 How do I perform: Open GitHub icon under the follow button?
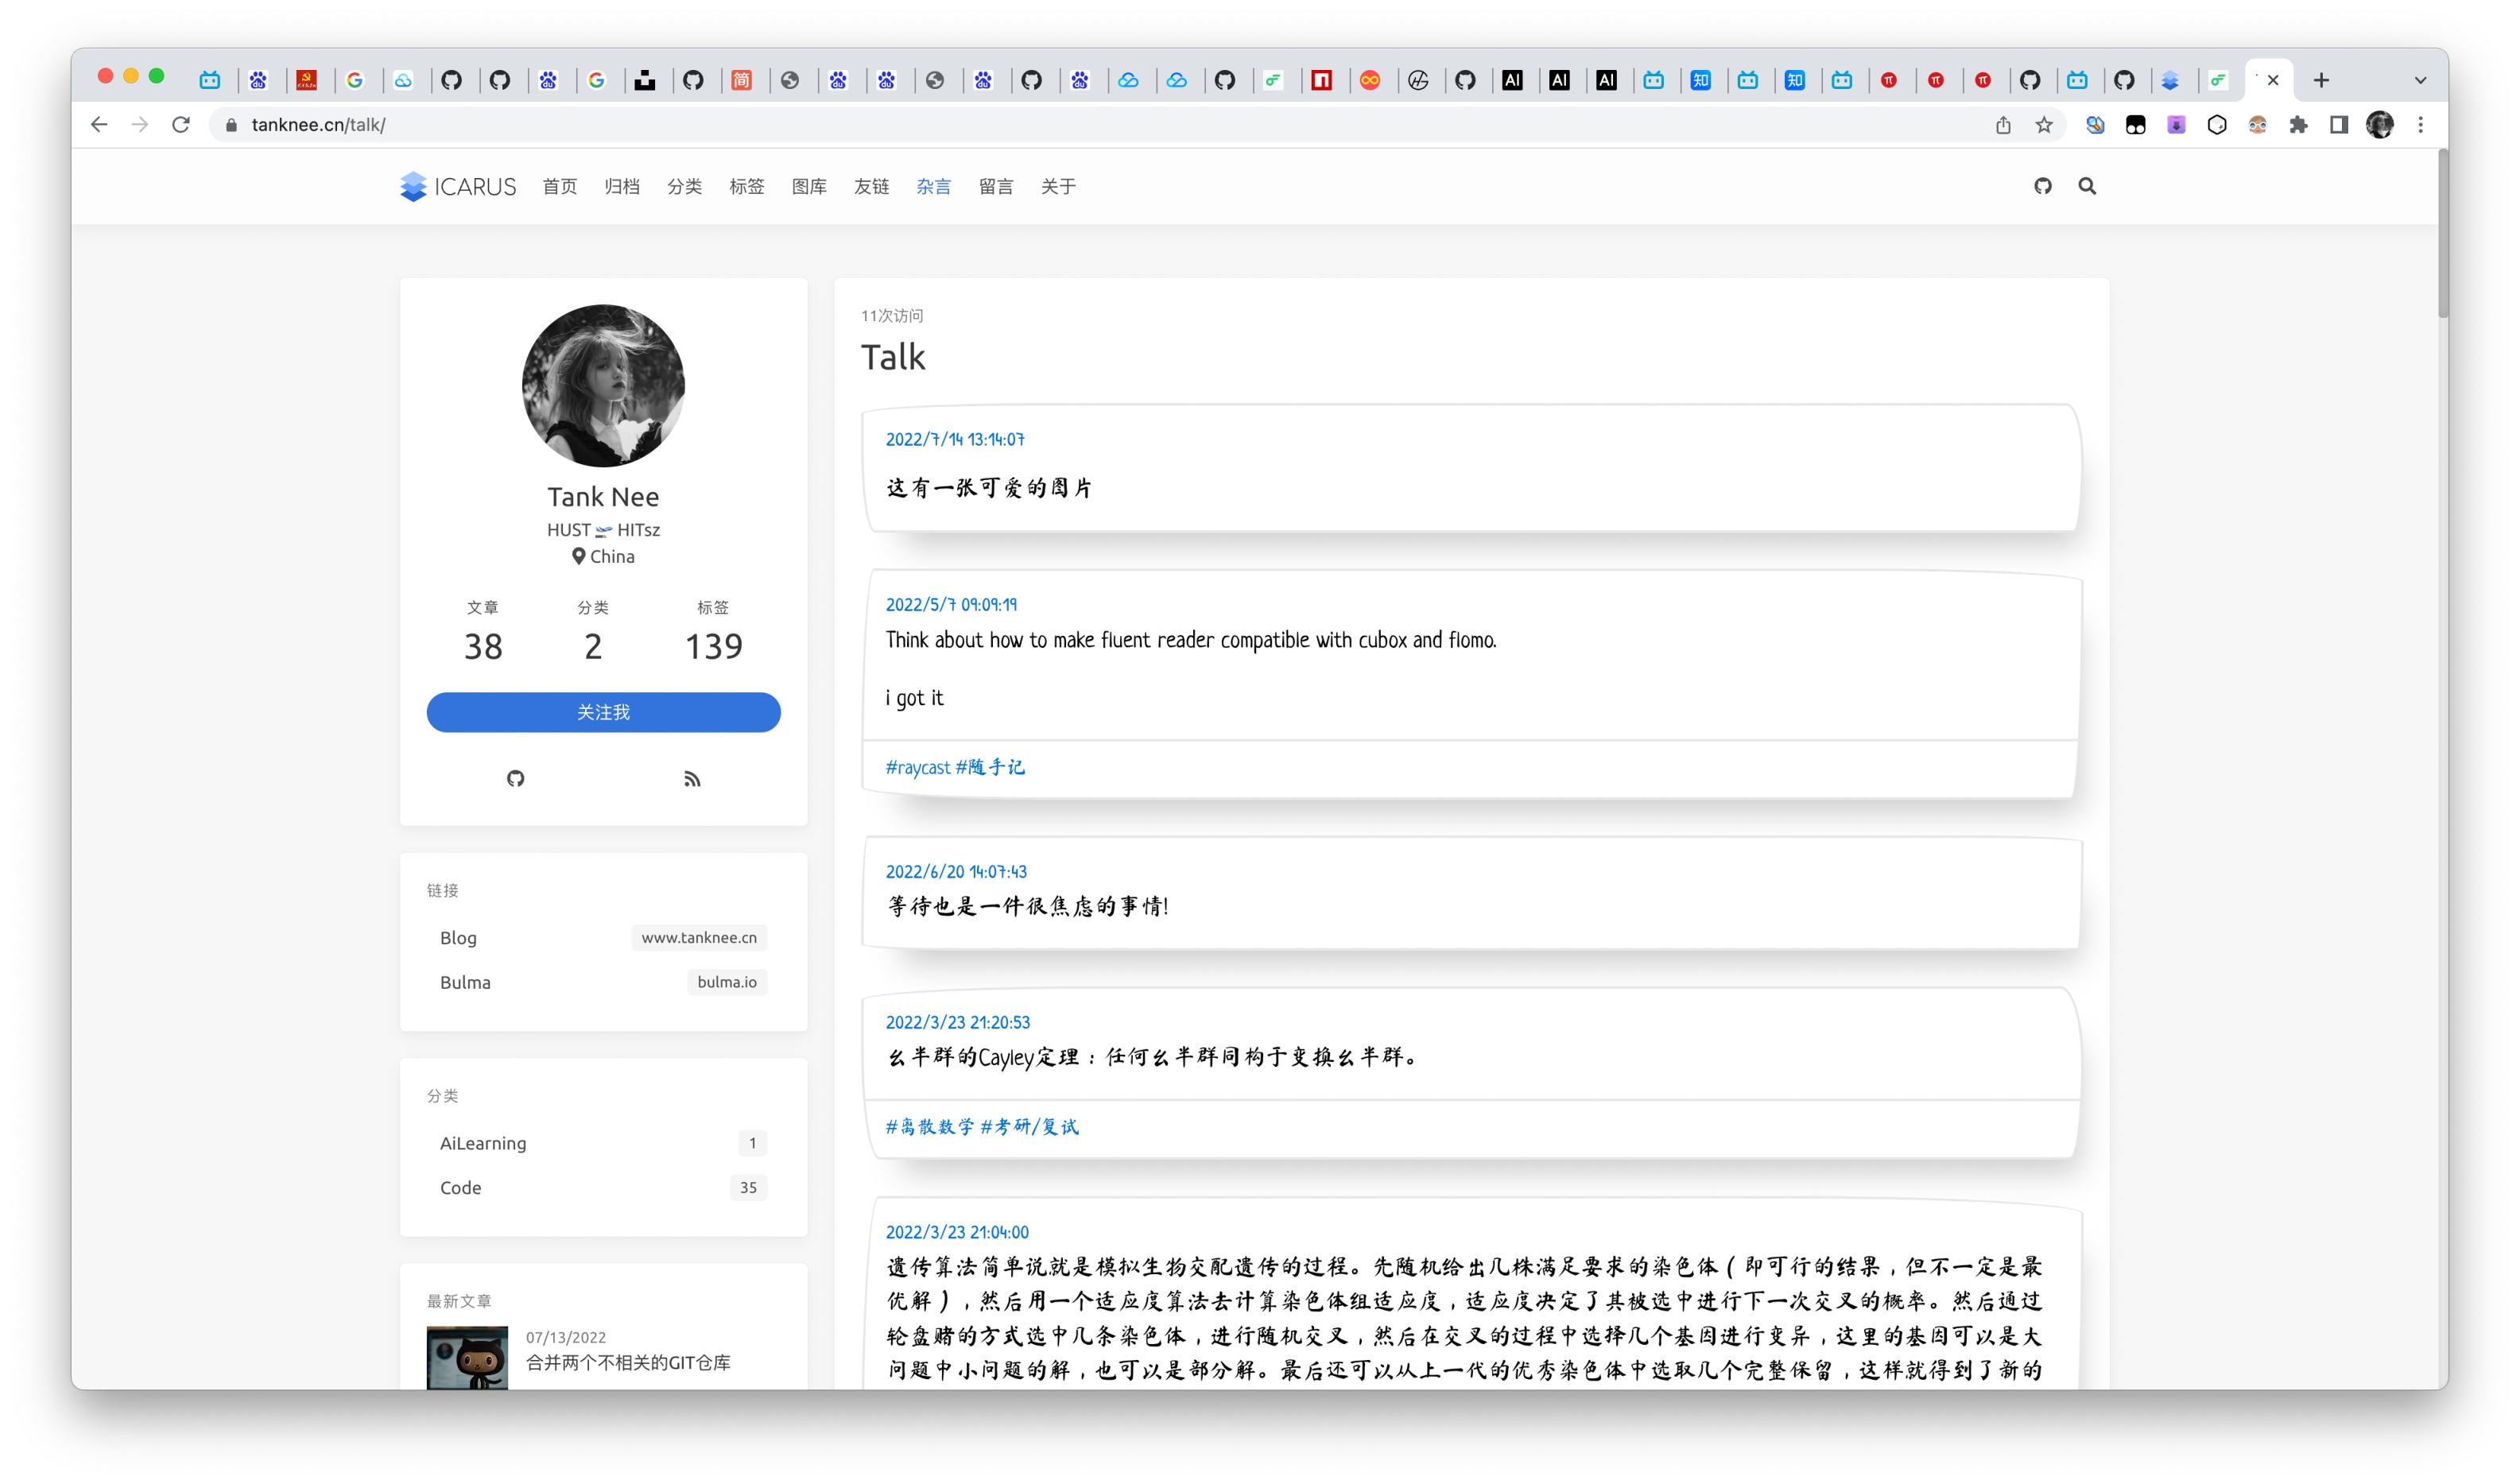pyautogui.click(x=515, y=779)
